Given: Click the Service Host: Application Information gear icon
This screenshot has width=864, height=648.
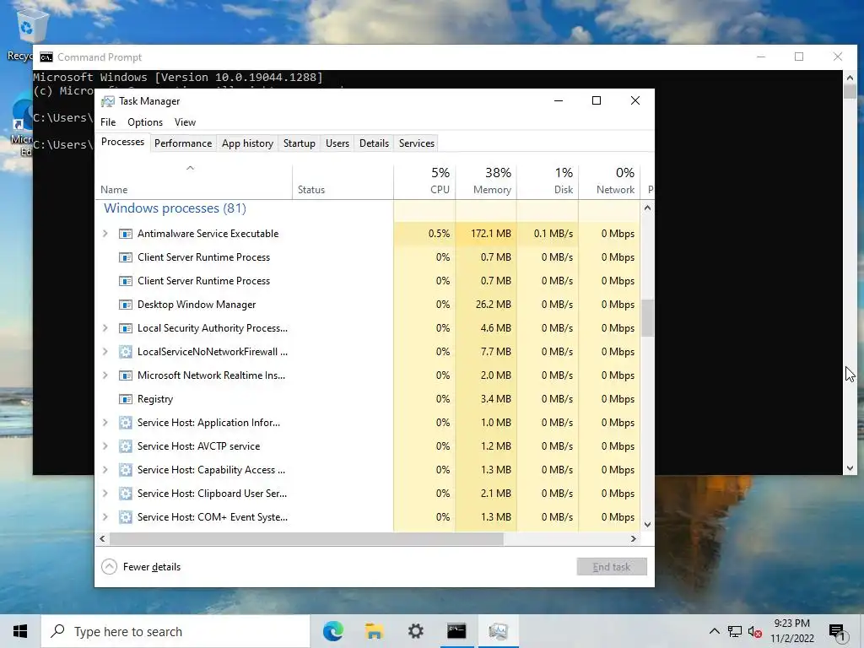Looking at the screenshot, I should pos(126,423).
